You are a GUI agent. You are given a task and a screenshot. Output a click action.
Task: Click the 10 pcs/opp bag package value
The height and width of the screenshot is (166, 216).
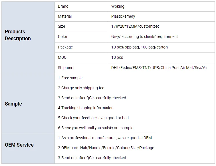coord(140,47)
